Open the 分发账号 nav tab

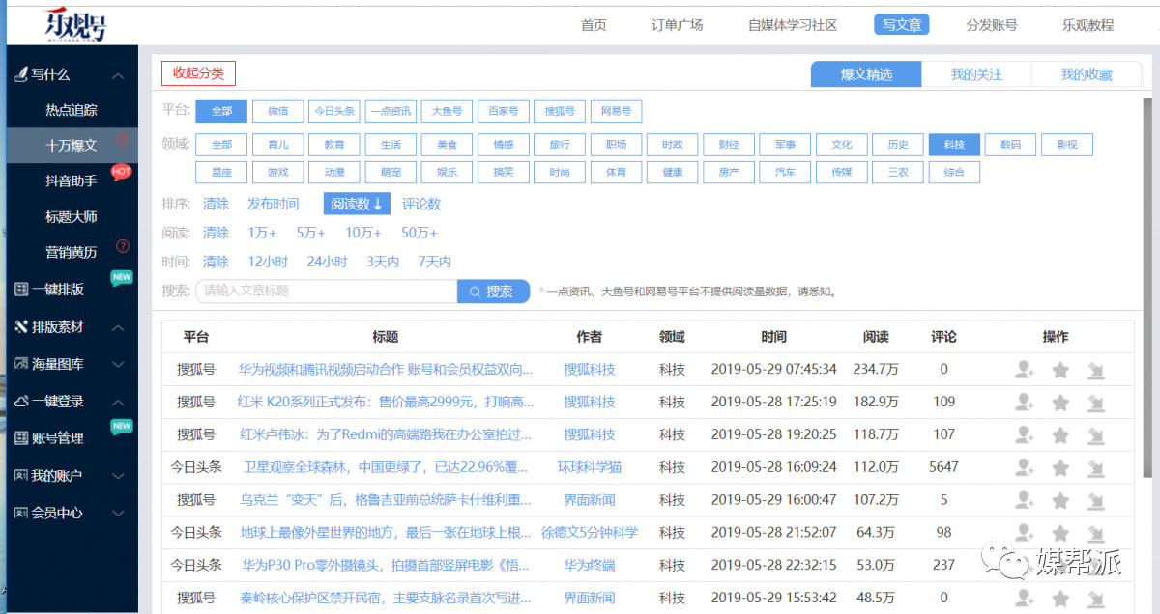(x=992, y=25)
